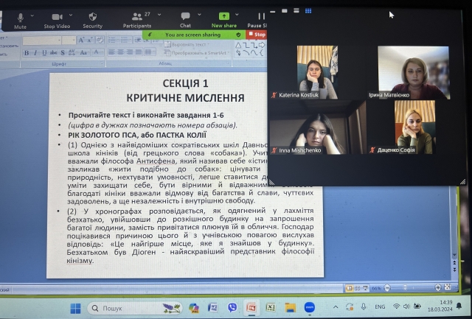Fit slide to current window
472x319 pixels.
pos(448,287)
